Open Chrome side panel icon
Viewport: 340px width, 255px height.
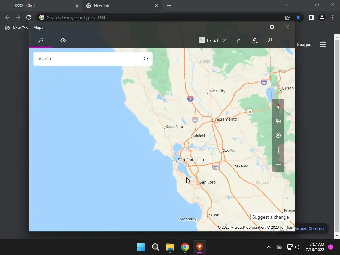click(311, 17)
